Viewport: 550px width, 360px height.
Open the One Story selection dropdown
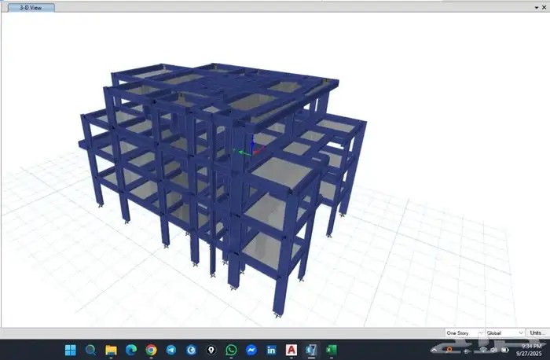click(464, 333)
